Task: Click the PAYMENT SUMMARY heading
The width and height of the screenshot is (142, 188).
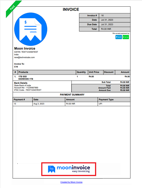Action: (x=72, y=95)
